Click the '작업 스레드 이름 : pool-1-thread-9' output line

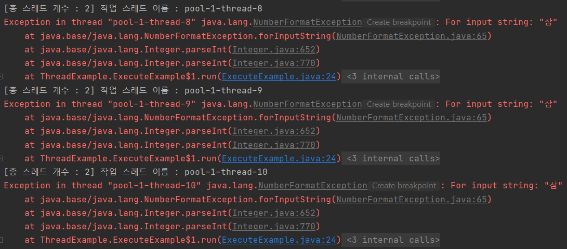182,90
